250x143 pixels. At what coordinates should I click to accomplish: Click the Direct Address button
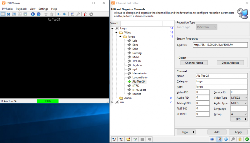(x=230, y=63)
